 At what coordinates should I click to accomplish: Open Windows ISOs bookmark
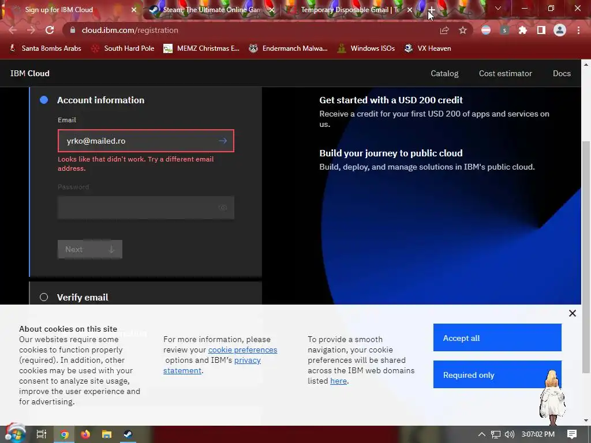point(366,48)
